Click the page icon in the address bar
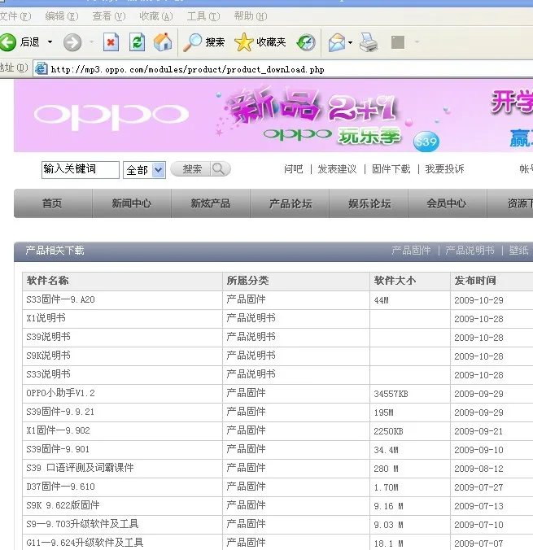The image size is (533, 550). click(x=41, y=68)
